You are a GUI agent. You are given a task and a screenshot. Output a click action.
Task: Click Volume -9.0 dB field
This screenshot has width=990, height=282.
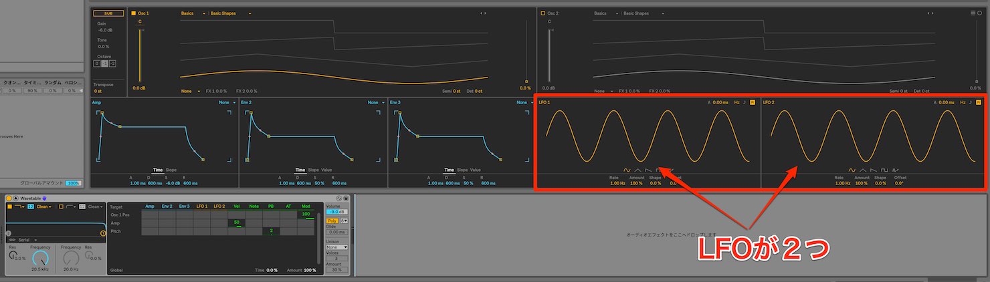(336, 211)
